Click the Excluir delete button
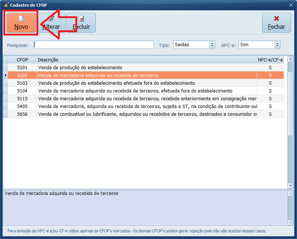Viewport: 297px width, 239px height. [x=81, y=23]
